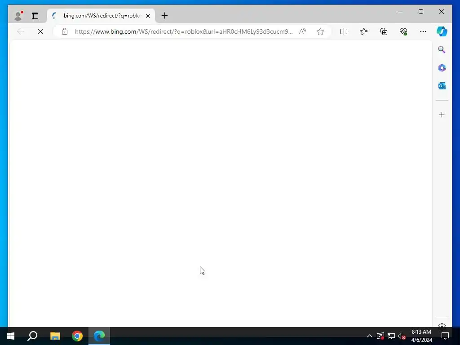This screenshot has height=345, width=460.
Task: Click Microsoft Edge taskbar icon
Action: pyautogui.click(x=99, y=336)
